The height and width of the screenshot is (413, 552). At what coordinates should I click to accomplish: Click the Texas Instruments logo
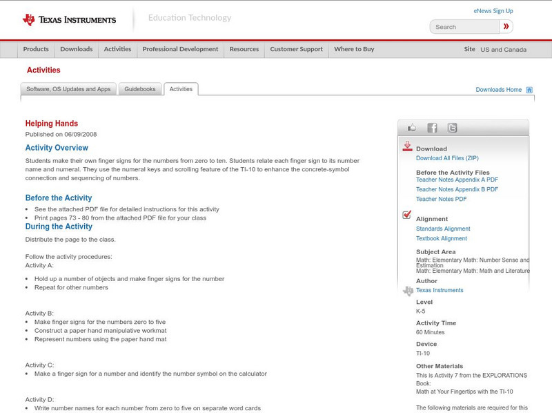(x=69, y=19)
